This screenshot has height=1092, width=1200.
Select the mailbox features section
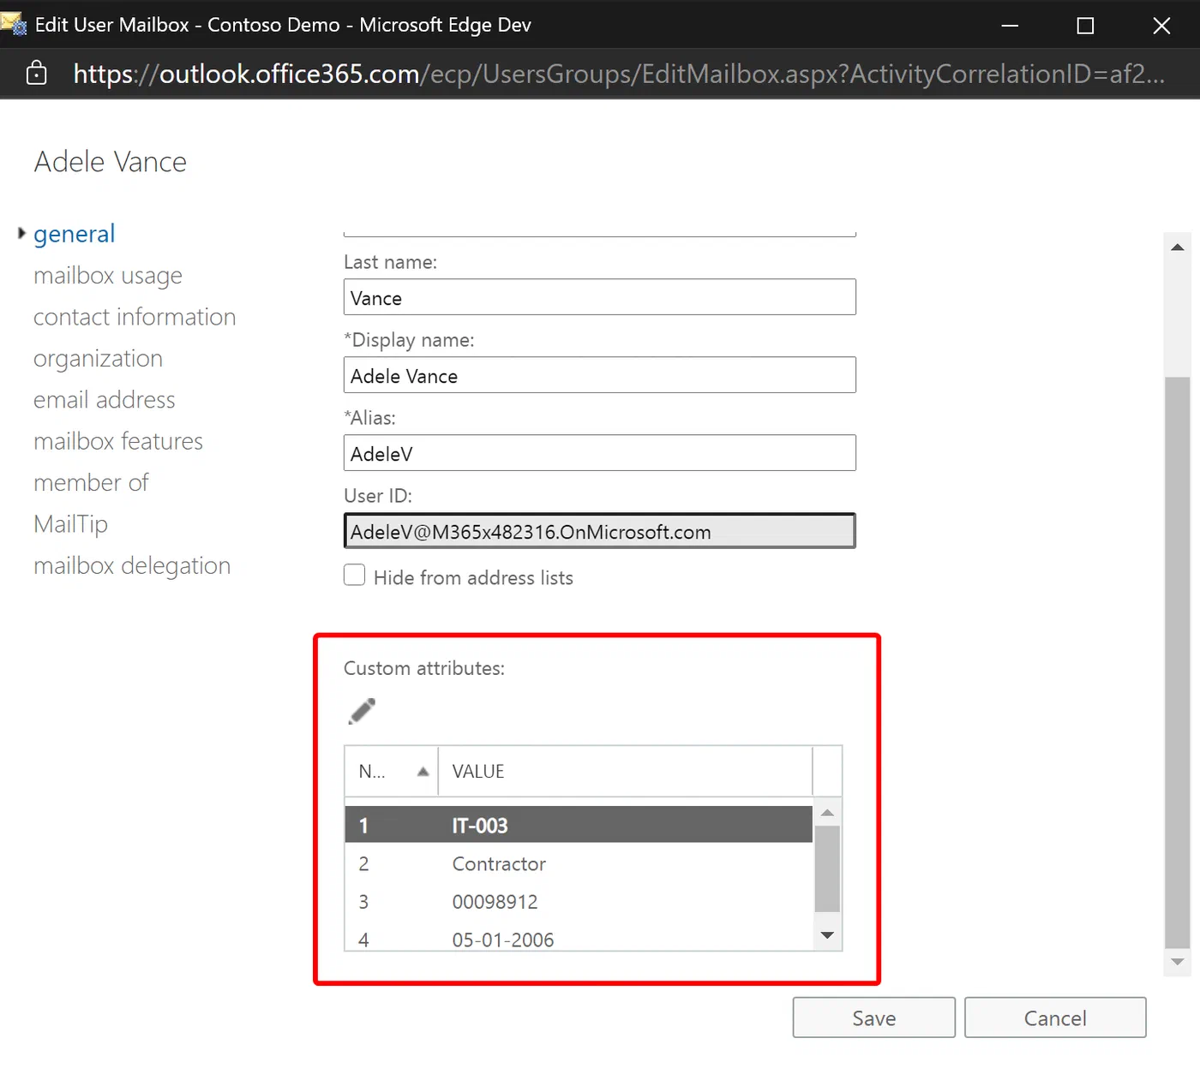click(118, 441)
